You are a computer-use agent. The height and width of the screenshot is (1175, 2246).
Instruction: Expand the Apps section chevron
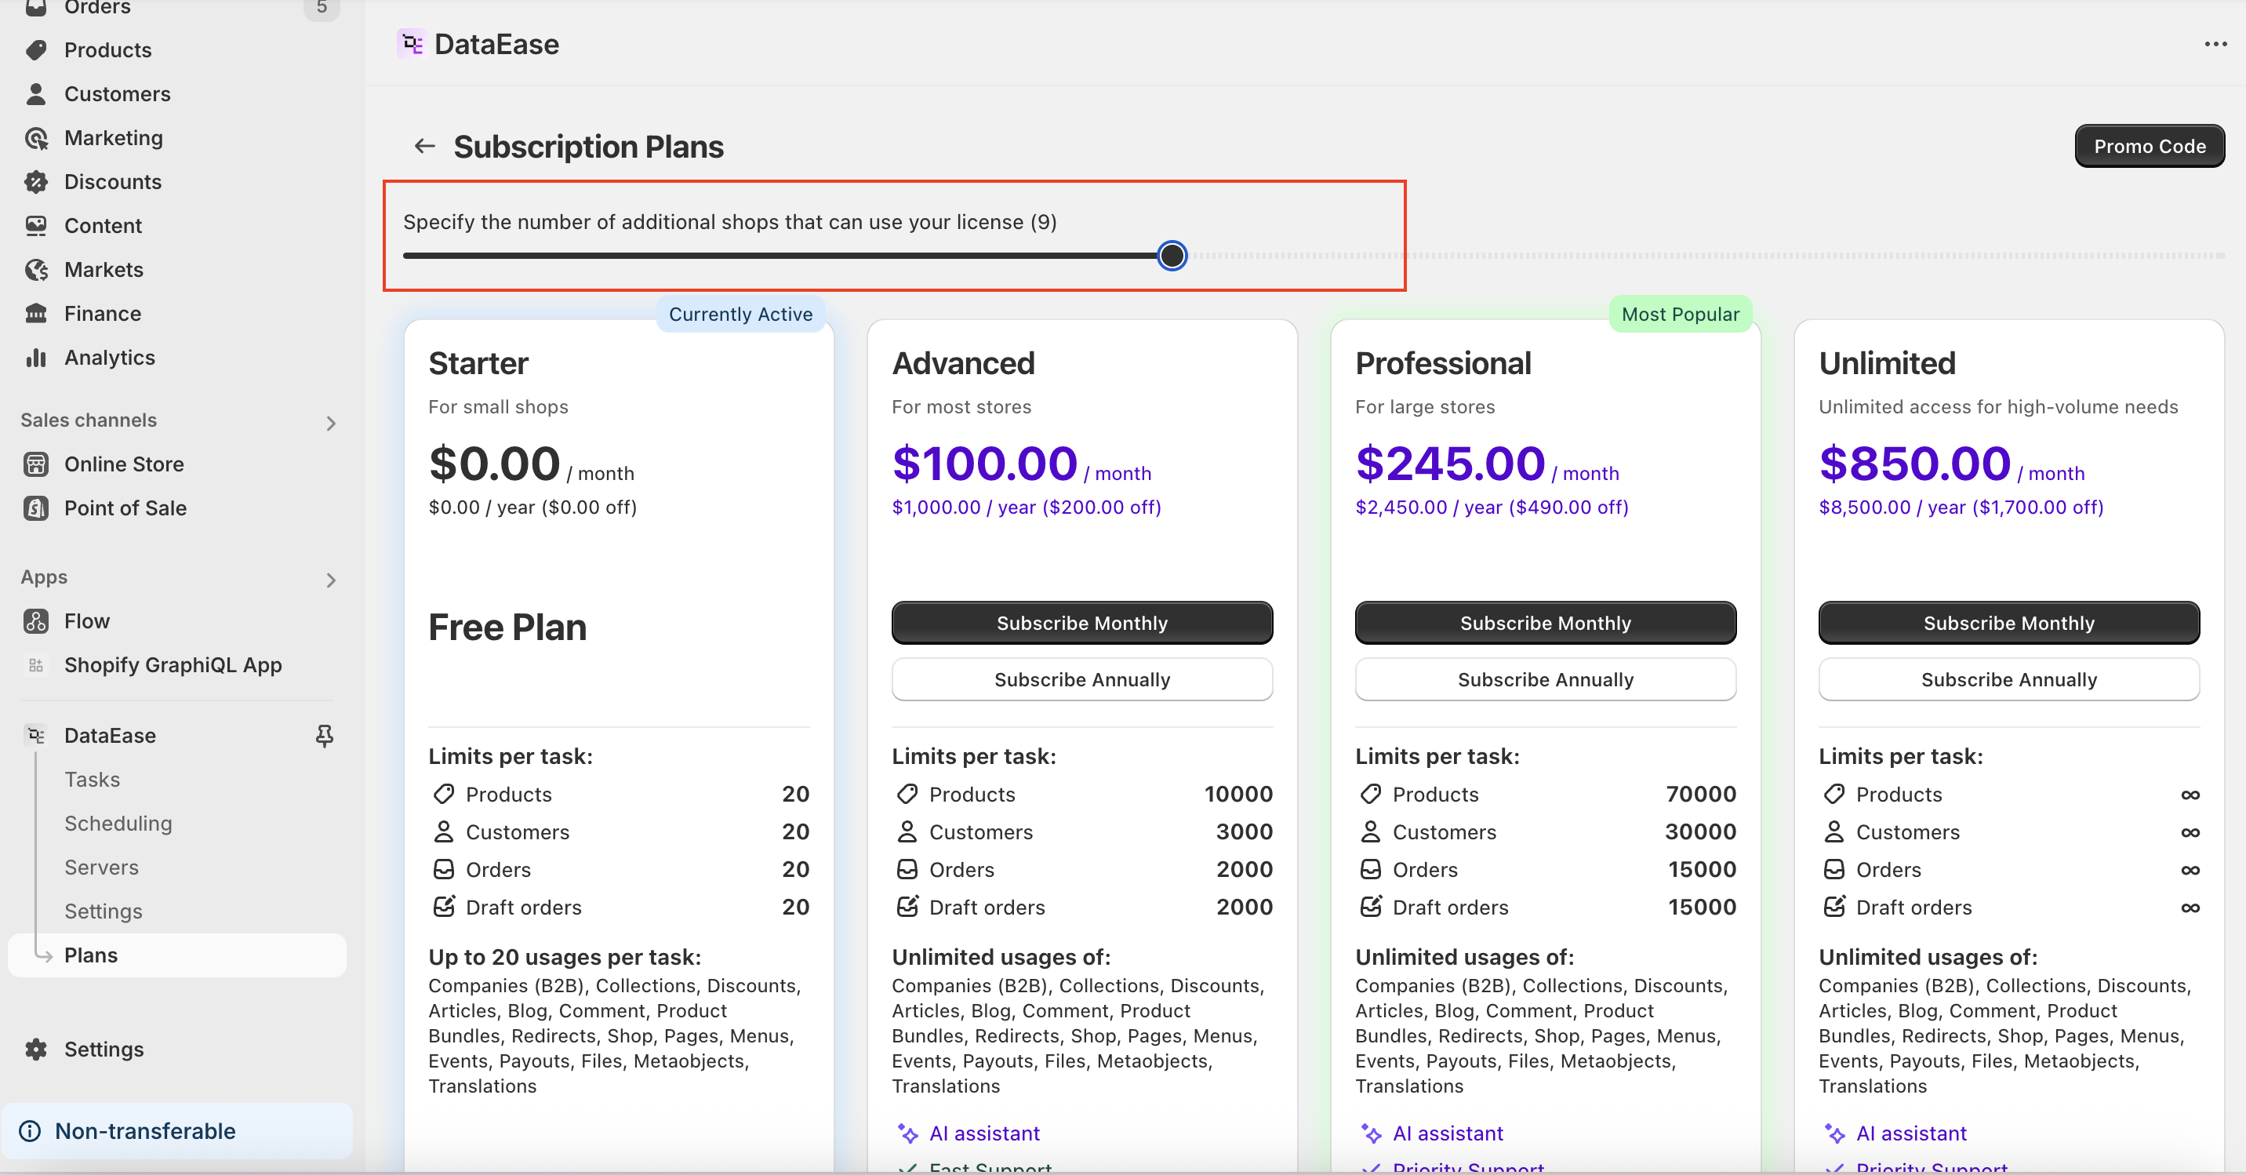[x=330, y=580]
